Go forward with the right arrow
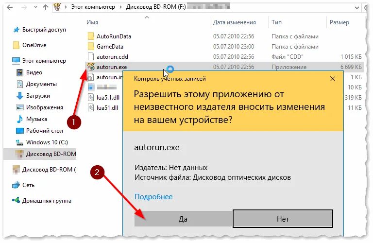Viewport: 373px width, 243px height. pyautogui.click(x=24, y=7)
